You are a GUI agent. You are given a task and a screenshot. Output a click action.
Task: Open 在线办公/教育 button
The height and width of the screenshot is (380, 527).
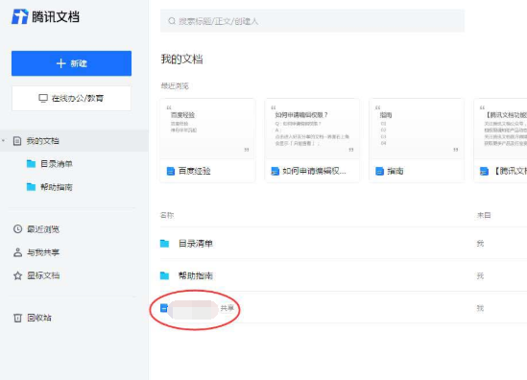tap(71, 98)
